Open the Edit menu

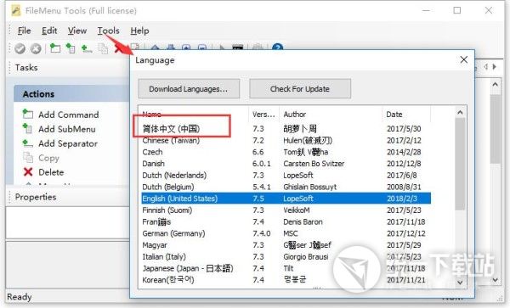pos(49,31)
